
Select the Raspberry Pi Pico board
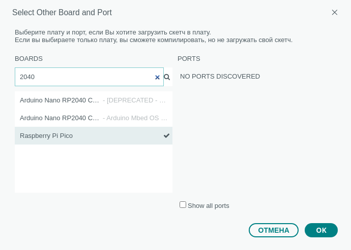tap(94, 136)
